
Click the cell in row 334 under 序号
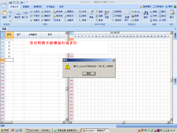pyautogui.click(x=9, y=60)
